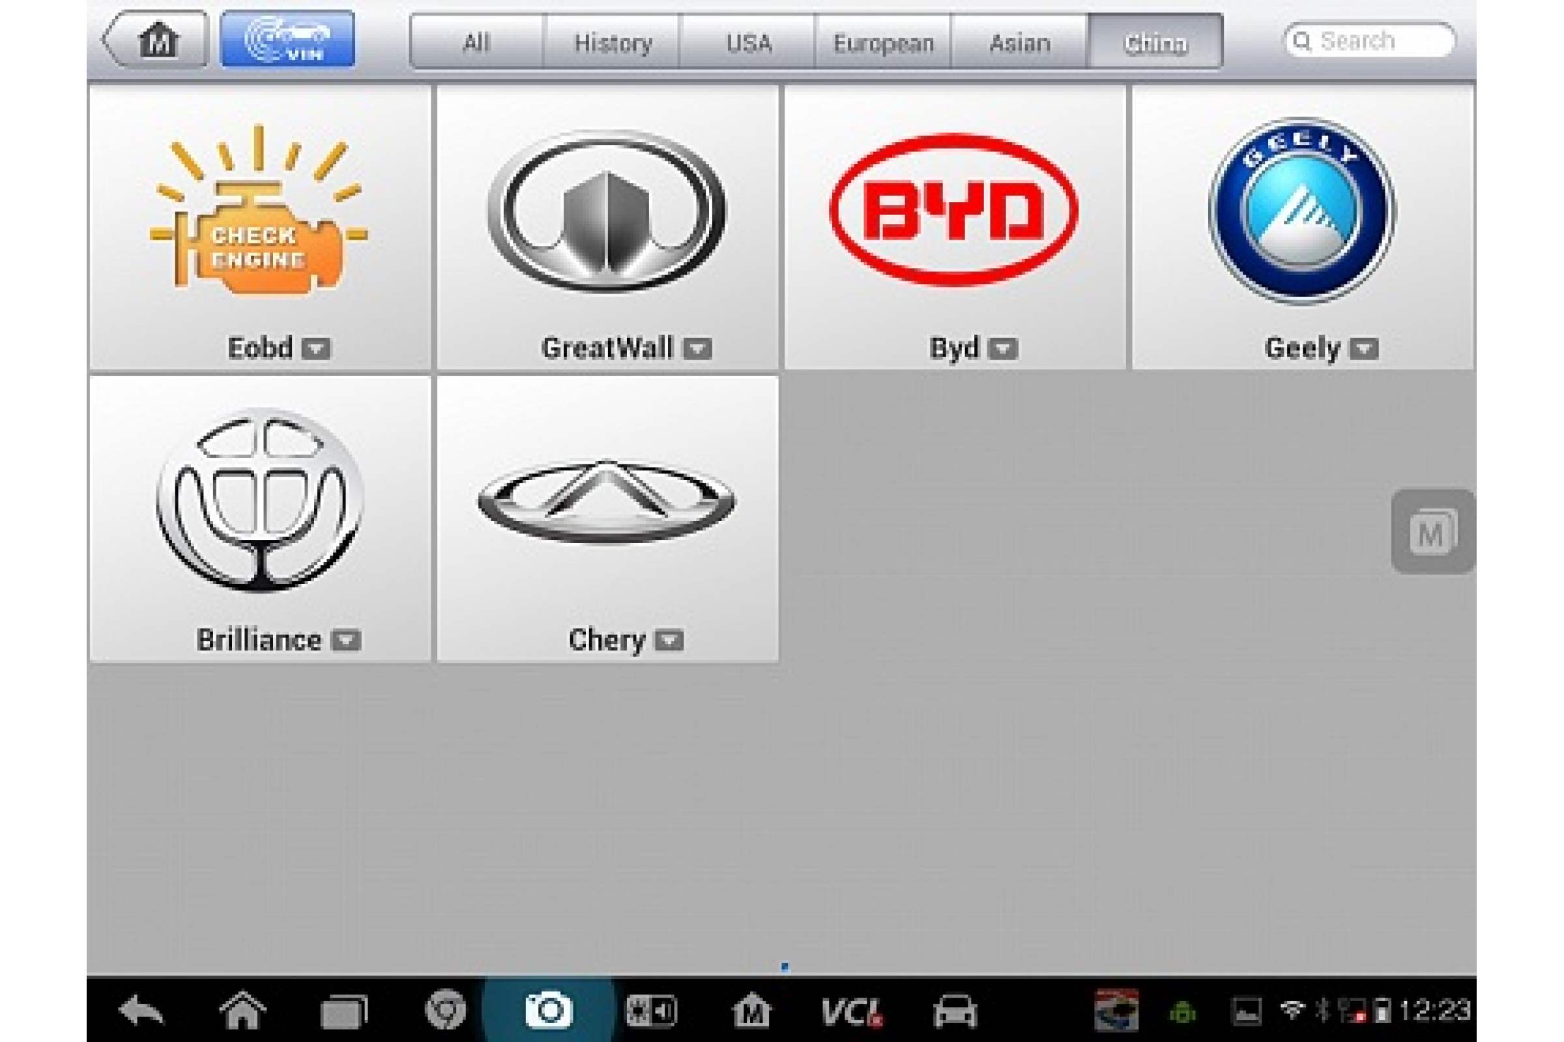Image resolution: width=1564 pixels, height=1042 pixels.
Task: Tap the Wi-Fi status icon
Action: pyautogui.click(x=1292, y=1010)
